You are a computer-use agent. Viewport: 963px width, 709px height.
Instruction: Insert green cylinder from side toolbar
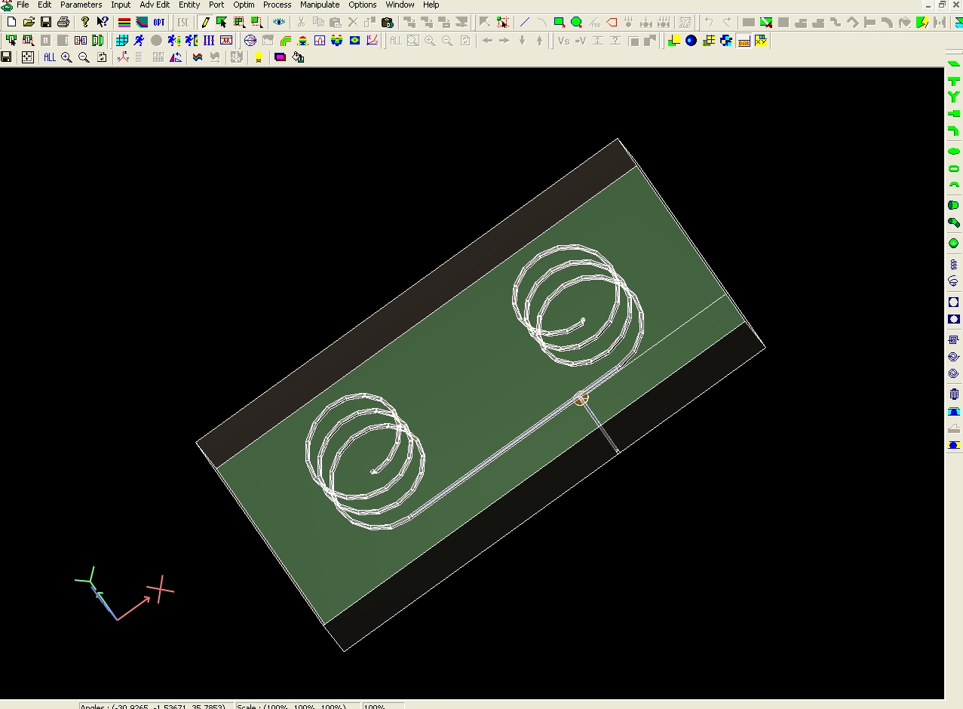[x=954, y=205]
